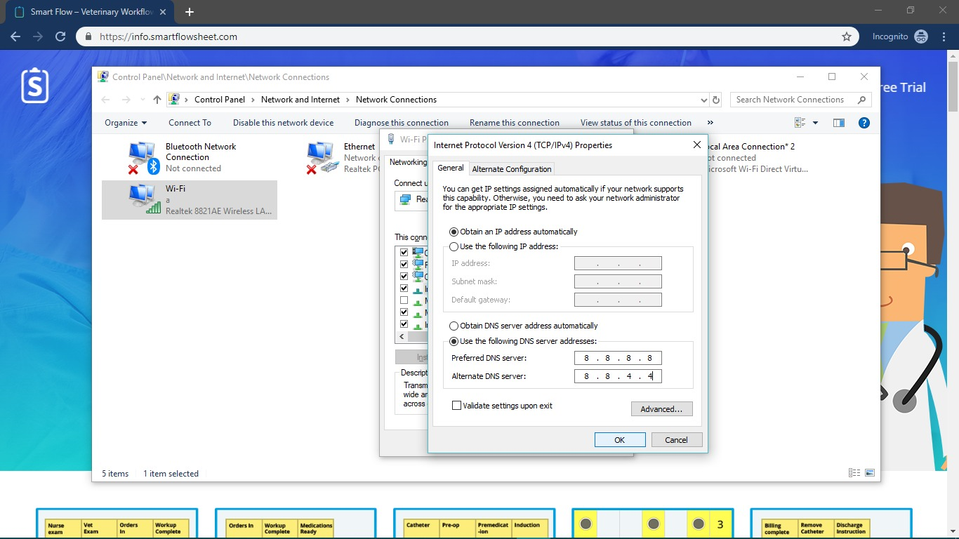Open the Networking tab in Wi-Fi Properties
The height and width of the screenshot is (539, 959).
pos(407,162)
